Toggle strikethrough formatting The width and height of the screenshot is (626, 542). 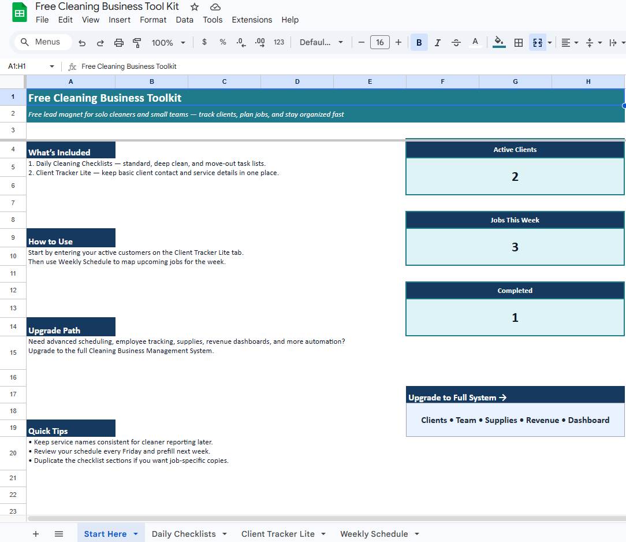click(x=456, y=42)
